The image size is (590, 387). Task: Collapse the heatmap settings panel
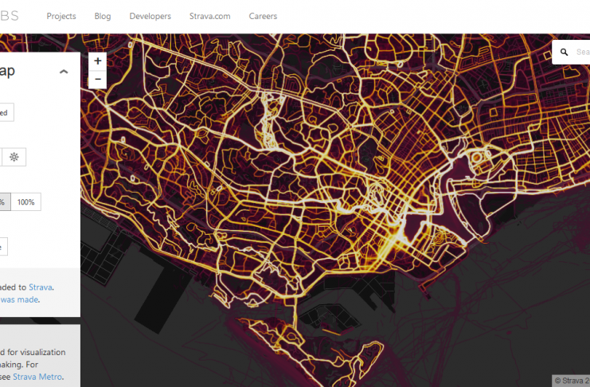pos(64,72)
